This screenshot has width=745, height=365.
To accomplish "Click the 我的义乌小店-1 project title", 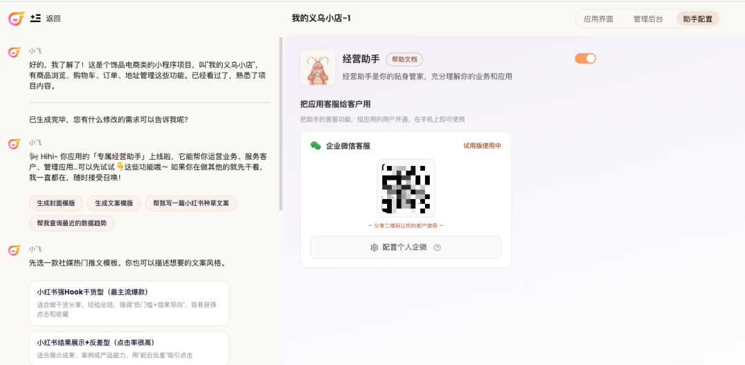I will [321, 19].
